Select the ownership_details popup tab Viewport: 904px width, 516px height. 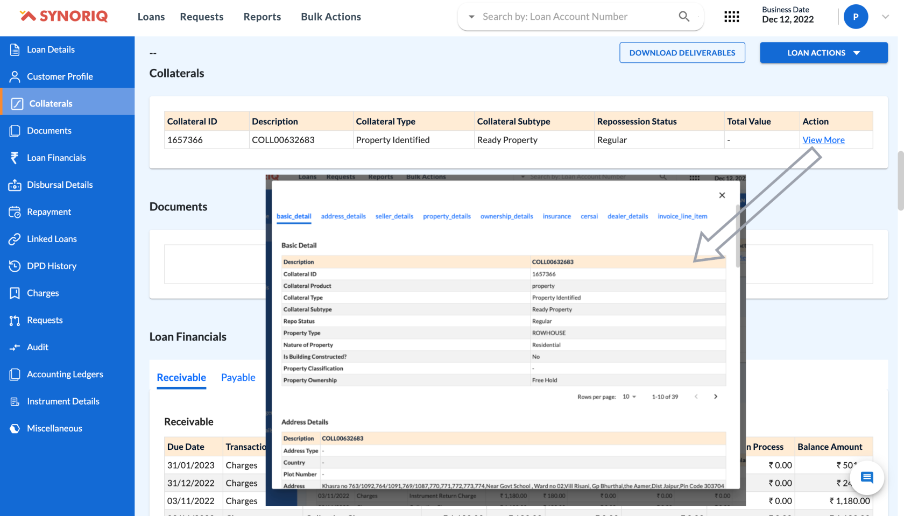click(x=506, y=216)
